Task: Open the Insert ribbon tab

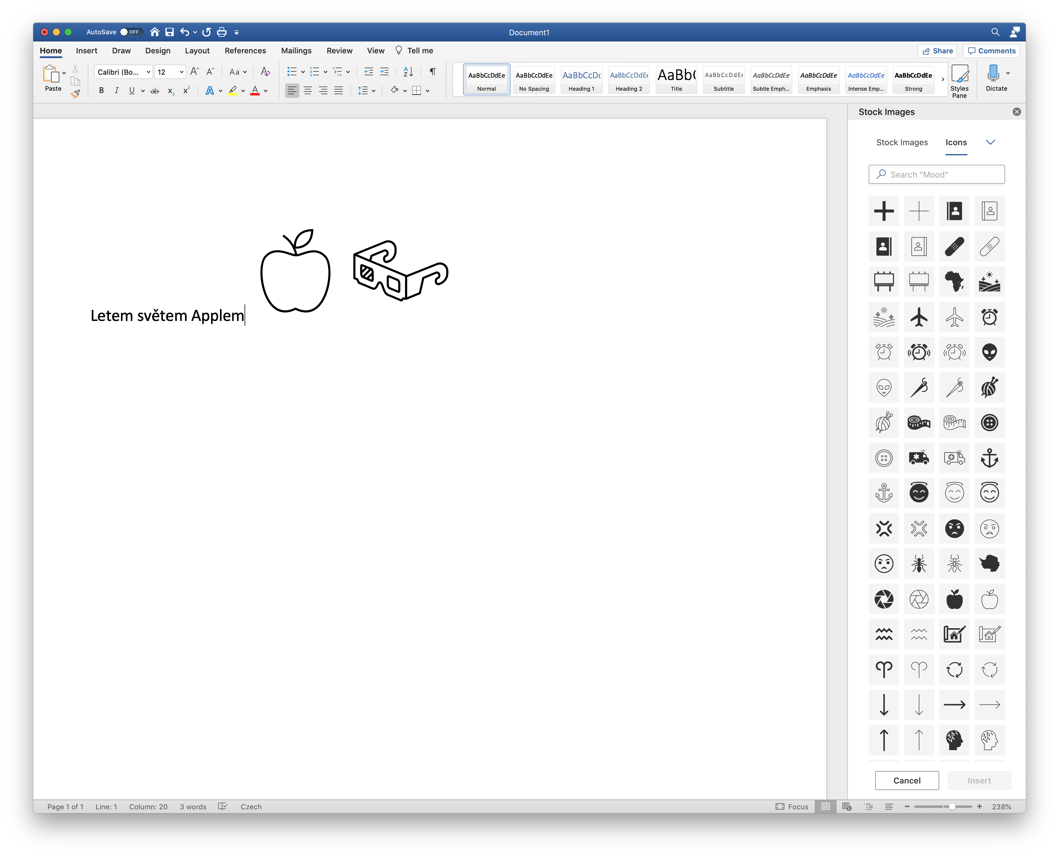Action: (87, 51)
